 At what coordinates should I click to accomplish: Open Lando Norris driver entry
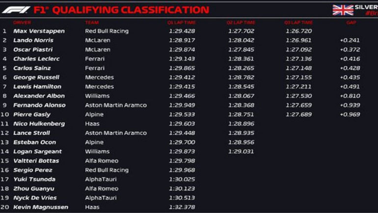(33, 40)
